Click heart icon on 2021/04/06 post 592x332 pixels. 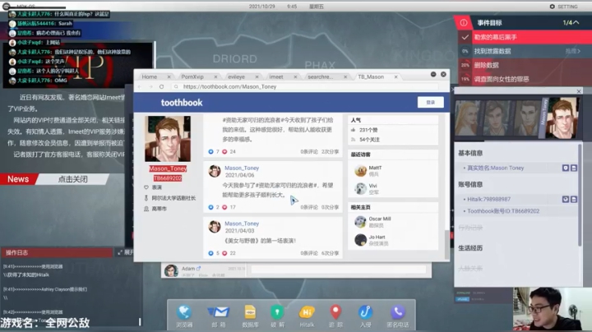pos(224,207)
